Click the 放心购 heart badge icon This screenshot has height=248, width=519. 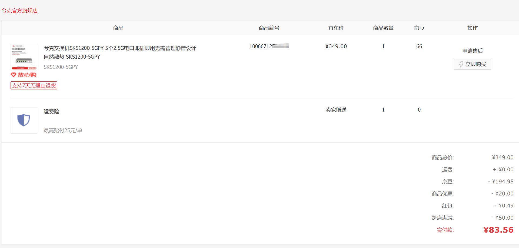(14, 75)
